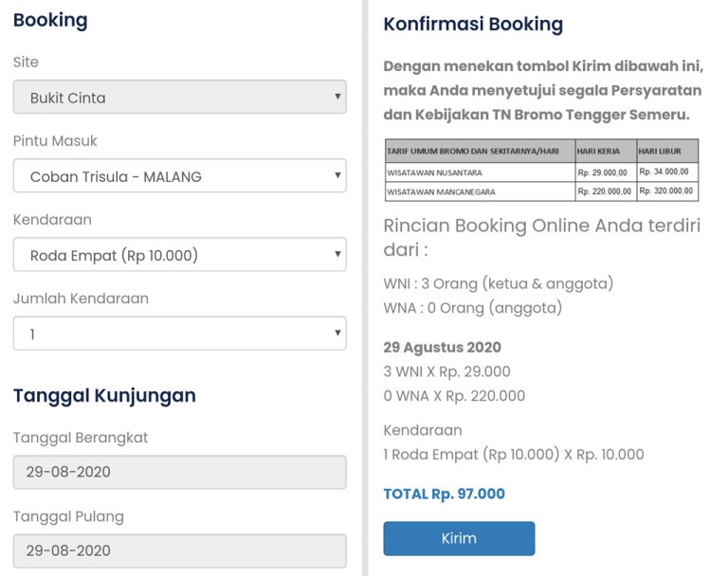Click the Jumlah Kendaraan field label
This screenshot has height=576, width=728.
point(81,298)
